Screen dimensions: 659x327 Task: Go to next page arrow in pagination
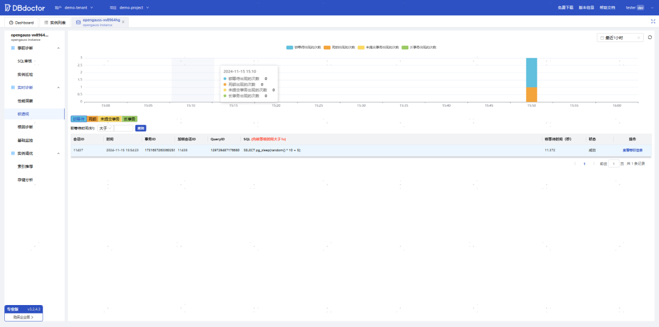594,163
